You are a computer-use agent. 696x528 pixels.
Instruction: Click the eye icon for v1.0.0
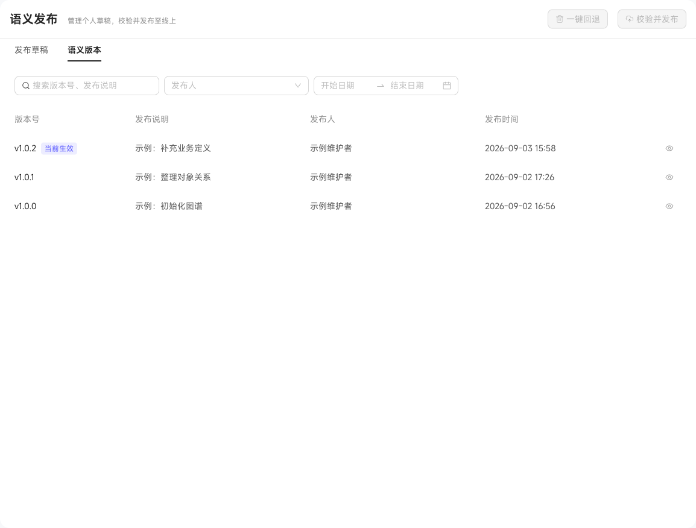(x=669, y=206)
